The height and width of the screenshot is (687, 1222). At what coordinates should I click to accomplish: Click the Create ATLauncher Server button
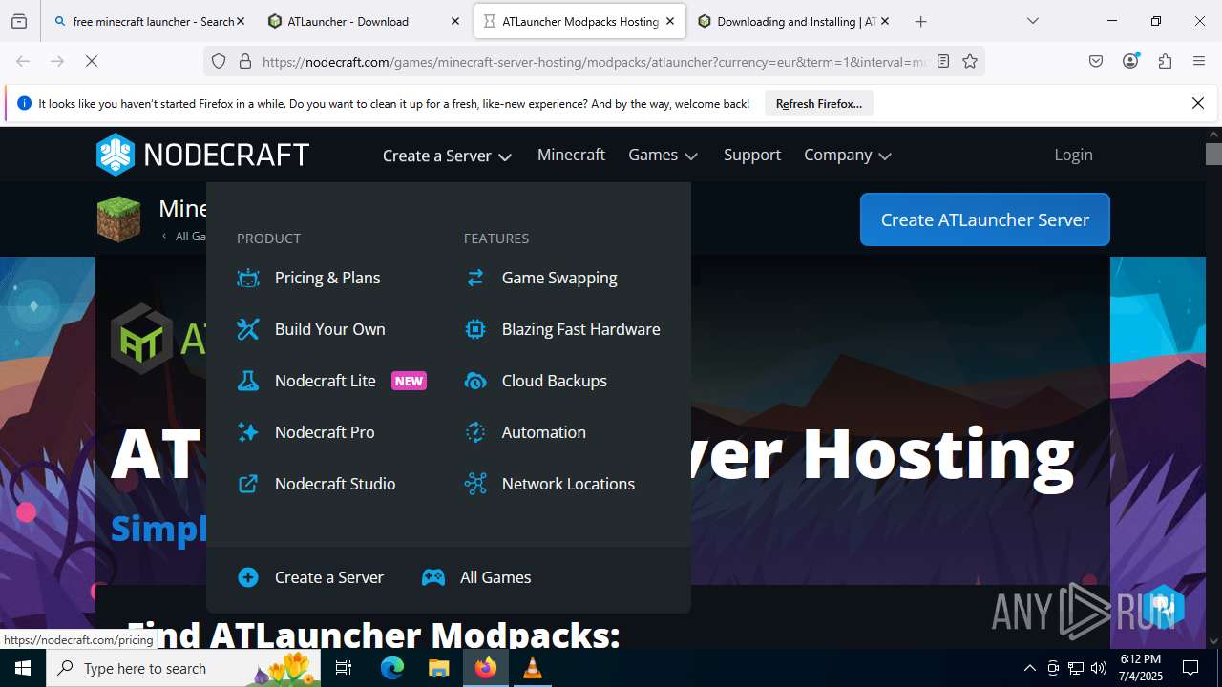click(x=984, y=219)
